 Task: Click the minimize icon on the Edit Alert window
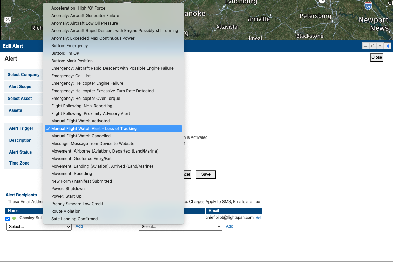[x=366, y=45]
